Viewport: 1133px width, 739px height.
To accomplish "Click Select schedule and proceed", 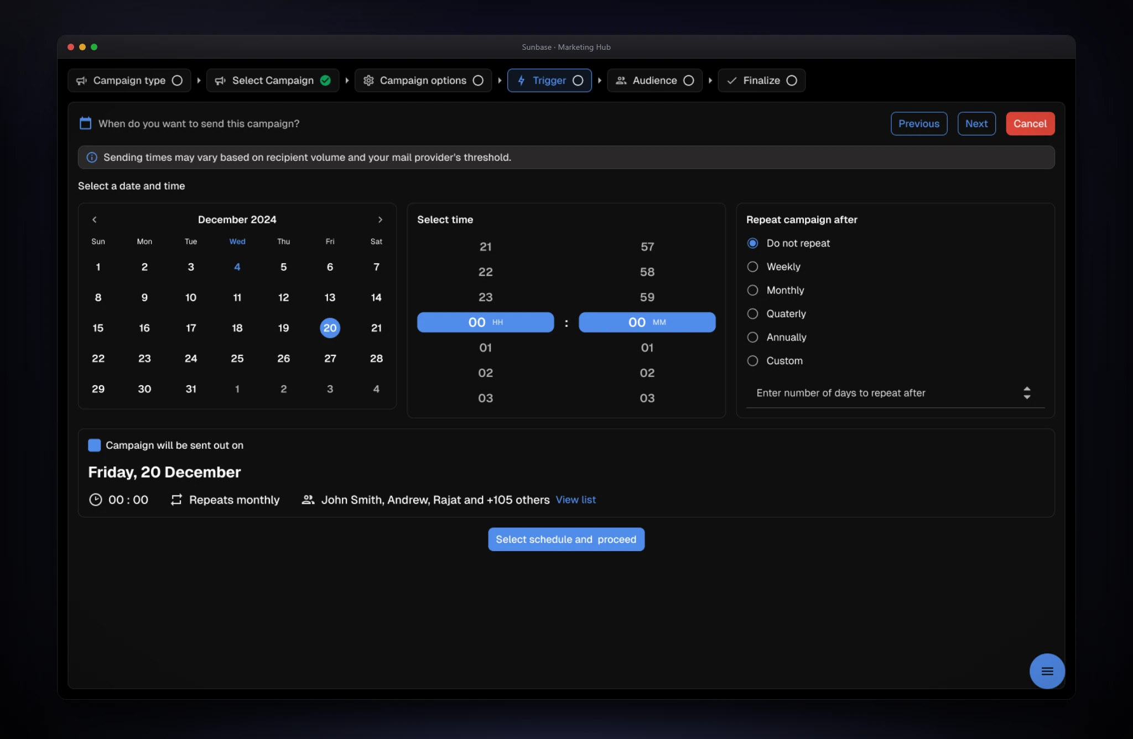I will tap(566, 539).
